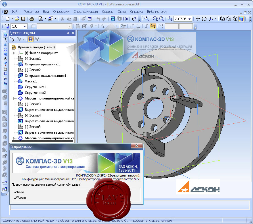Click the Cut scissors icon
This screenshot has width=253, height=224.
pyautogui.click(x=62, y=19)
